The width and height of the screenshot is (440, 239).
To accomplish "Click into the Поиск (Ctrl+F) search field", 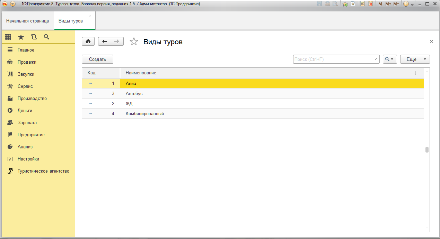I will (333, 59).
